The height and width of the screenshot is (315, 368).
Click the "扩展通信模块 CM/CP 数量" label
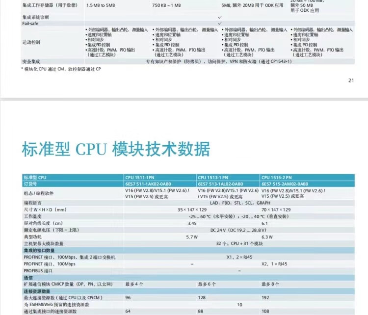click(x=68, y=284)
